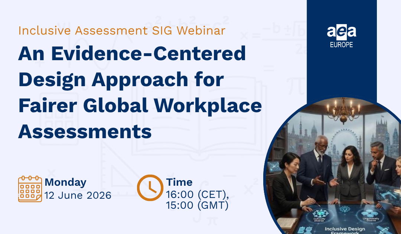
Task: Click the AEA Europe logo
Action: point(342,36)
